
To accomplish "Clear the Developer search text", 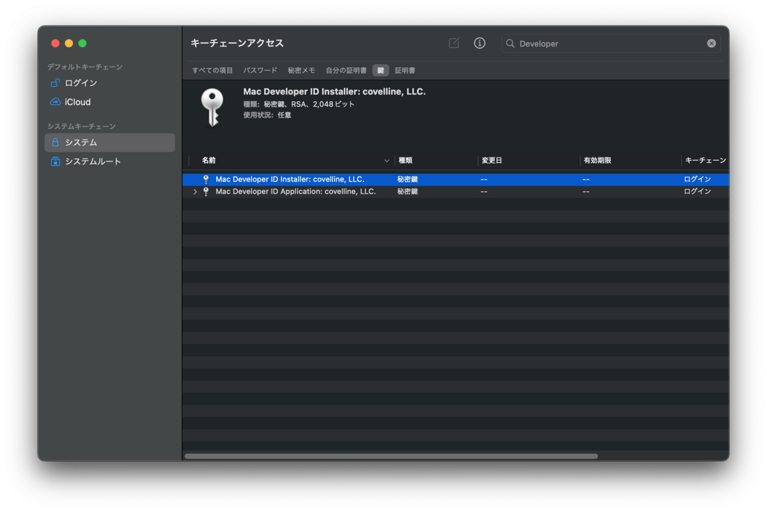I will pyautogui.click(x=711, y=43).
